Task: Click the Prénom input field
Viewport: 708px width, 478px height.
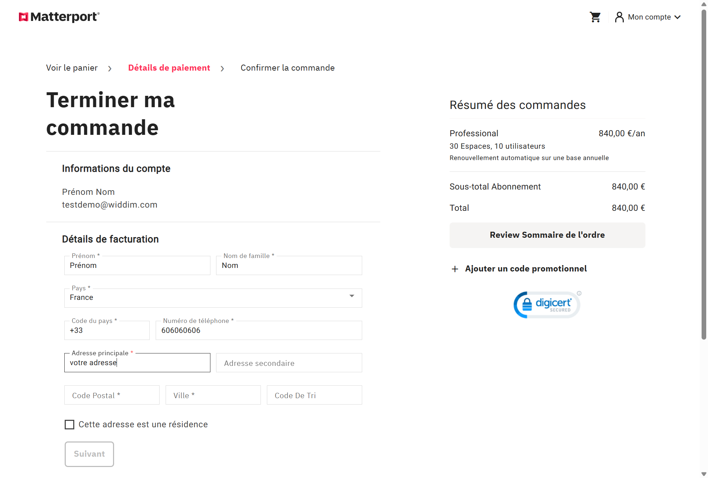Action: (137, 265)
